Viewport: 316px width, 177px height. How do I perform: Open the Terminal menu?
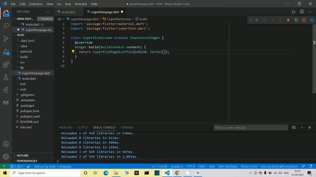80,4
